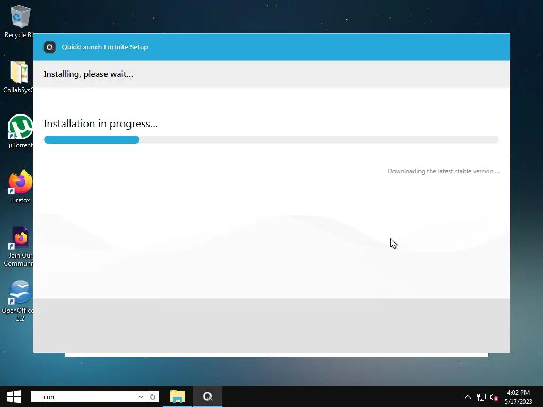Click the "Installing, please wait..." heading
Screen dimensions: 543x407
coord(89,74)
